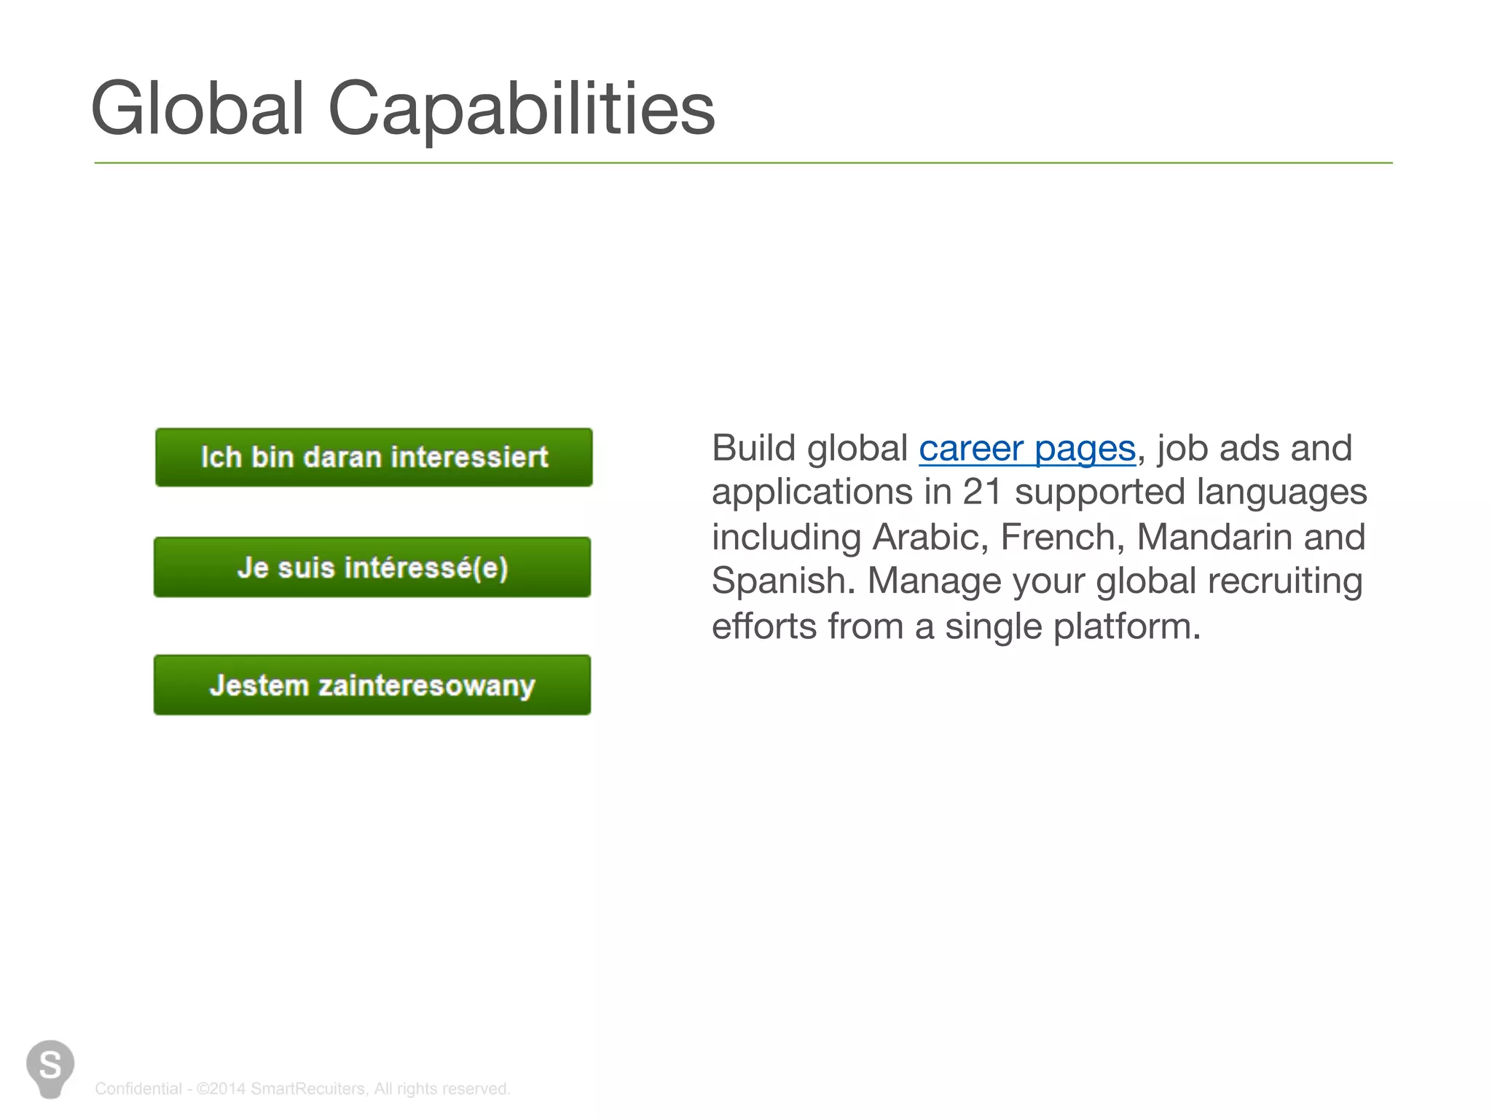This screenshot has width=1492, height=1119.
Task: Click the line starting 'applications in 21 supported'
Action: click(x=1039, y=492)
